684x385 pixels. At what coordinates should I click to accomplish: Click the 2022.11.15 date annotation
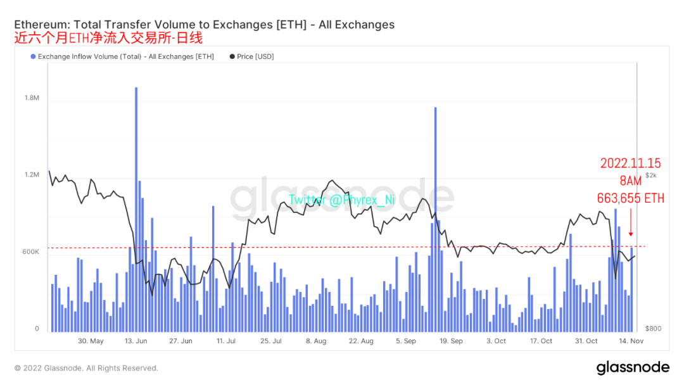coord(630,163)
